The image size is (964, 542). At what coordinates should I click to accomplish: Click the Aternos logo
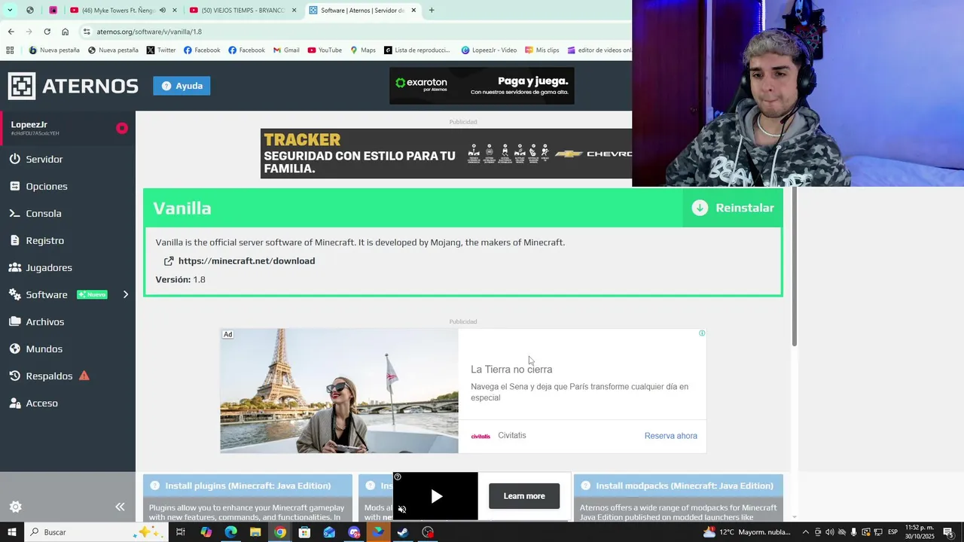73,86
